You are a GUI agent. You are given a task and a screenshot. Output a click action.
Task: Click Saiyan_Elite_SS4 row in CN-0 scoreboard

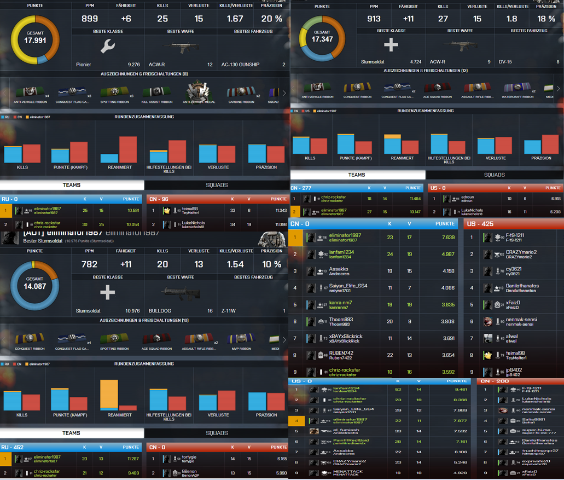pos(373,288)
